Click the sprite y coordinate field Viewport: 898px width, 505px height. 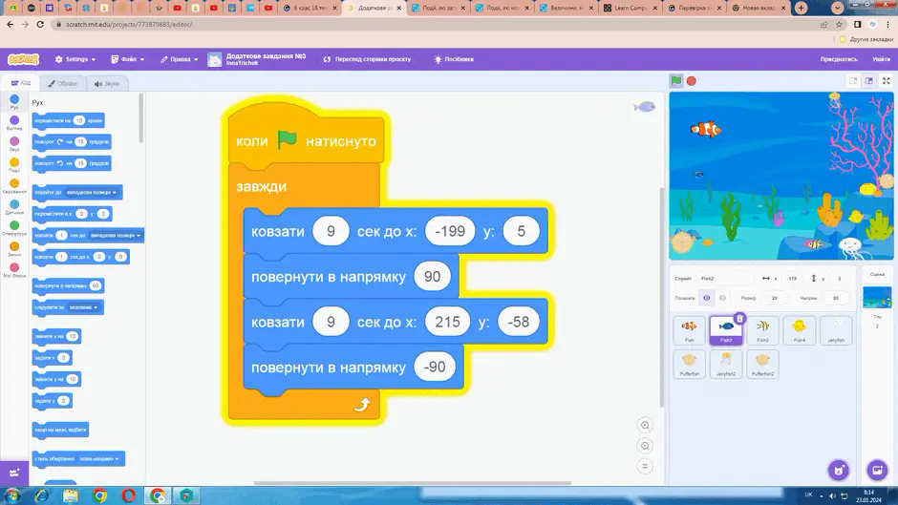pyautogui.click(x=839, y=278)
